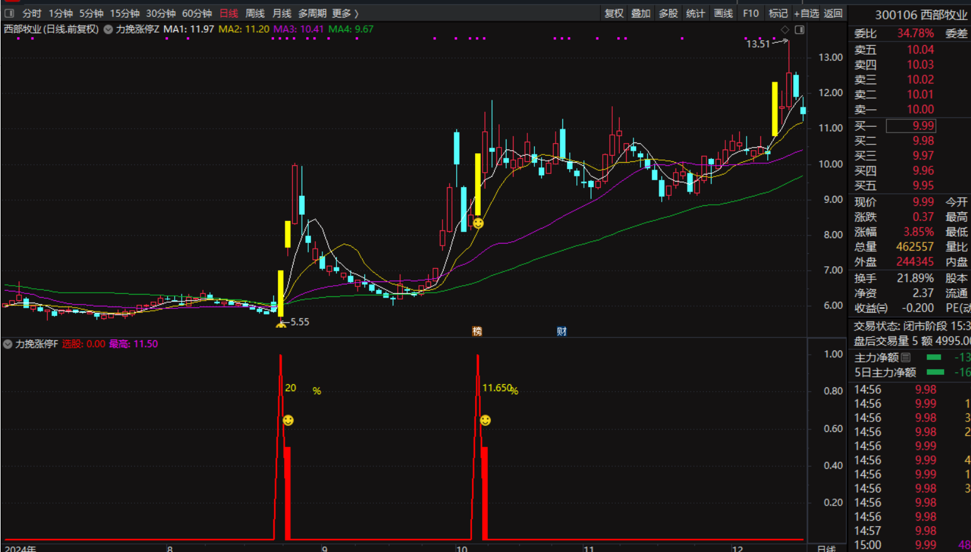Image resolution: width=971 pixels, height=552 pixels.
Task: Expand 更多 for more time periods
Action: click(345, 13)
